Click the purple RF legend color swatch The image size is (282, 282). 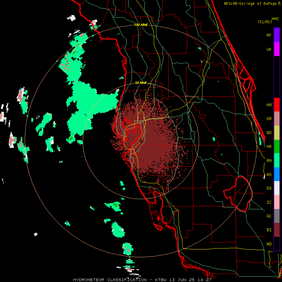[277, 35]
